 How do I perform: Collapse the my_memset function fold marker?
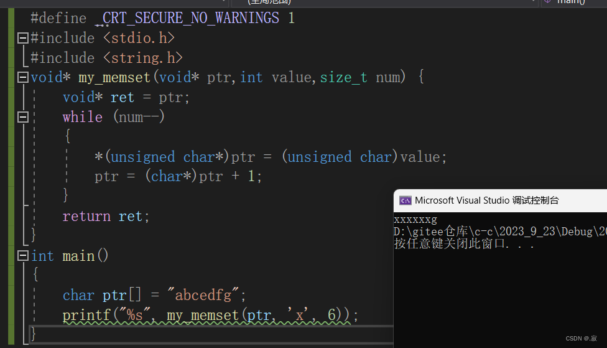tap(23, 77)
